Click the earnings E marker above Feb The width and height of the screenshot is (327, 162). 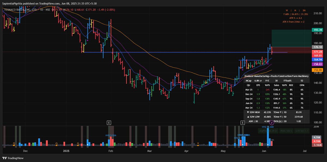(x=109, y=123)
